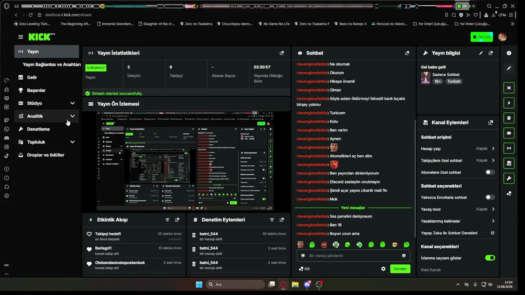Open the Solo Leveling Türk bookmark
Screen dimensions: 525x295
31,24
